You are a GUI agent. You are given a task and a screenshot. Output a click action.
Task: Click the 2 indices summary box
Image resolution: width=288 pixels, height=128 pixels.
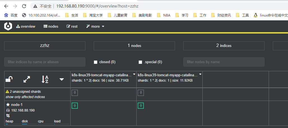point(224,46)
